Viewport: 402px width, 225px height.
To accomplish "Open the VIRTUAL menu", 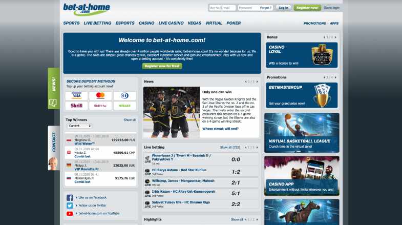I will click(x=214, y=23).
